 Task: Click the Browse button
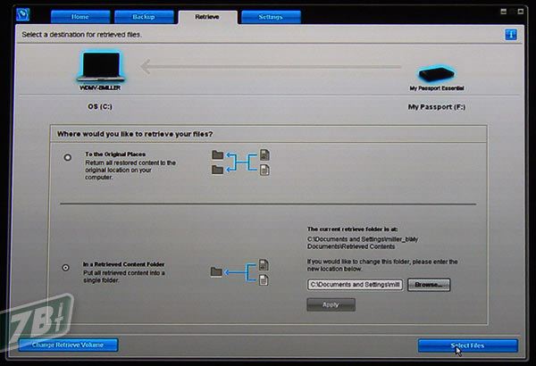(429, 285)
